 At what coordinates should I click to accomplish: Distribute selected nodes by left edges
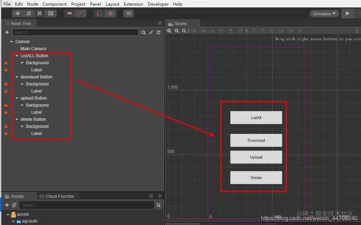click(281, 31)
